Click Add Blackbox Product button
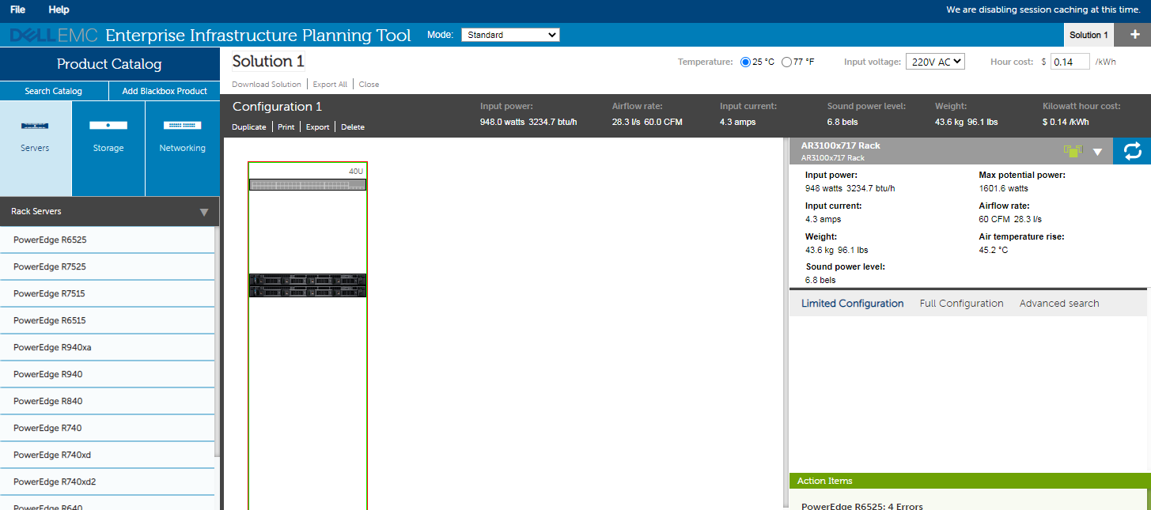 coord(165,91)
